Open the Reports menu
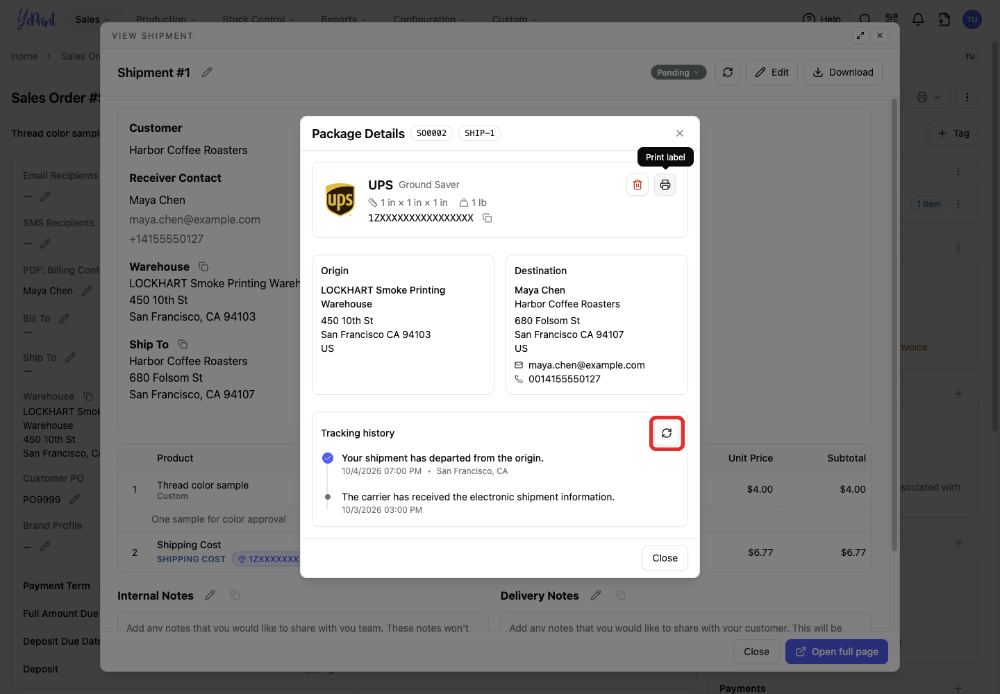1000x694 pixels. [344, 19]
